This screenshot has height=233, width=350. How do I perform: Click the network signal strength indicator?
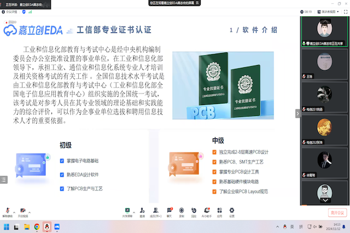pos(30,11)
